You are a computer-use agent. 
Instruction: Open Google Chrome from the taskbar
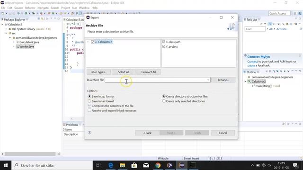click(158, 165)
